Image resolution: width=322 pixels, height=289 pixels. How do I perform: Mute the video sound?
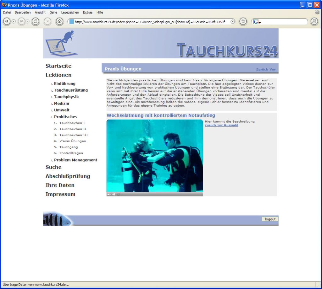[109, 194]
